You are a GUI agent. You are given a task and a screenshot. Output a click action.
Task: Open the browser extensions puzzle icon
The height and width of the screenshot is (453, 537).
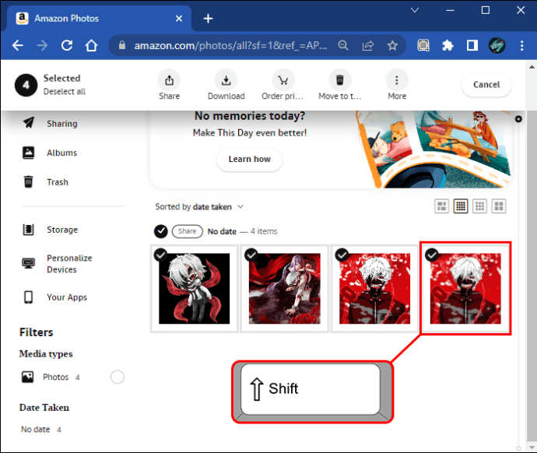click(x=447, y=45)
